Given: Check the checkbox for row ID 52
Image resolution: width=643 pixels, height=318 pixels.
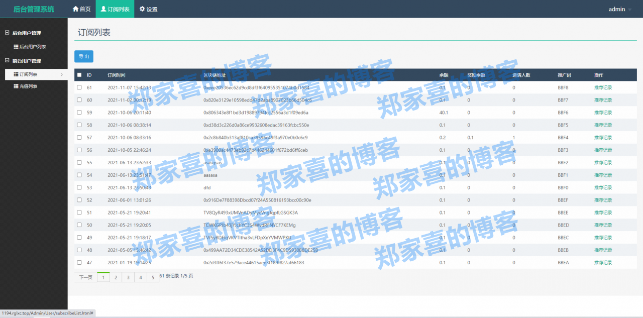Looking at the screenshot, I should click(x=79, y=200).
